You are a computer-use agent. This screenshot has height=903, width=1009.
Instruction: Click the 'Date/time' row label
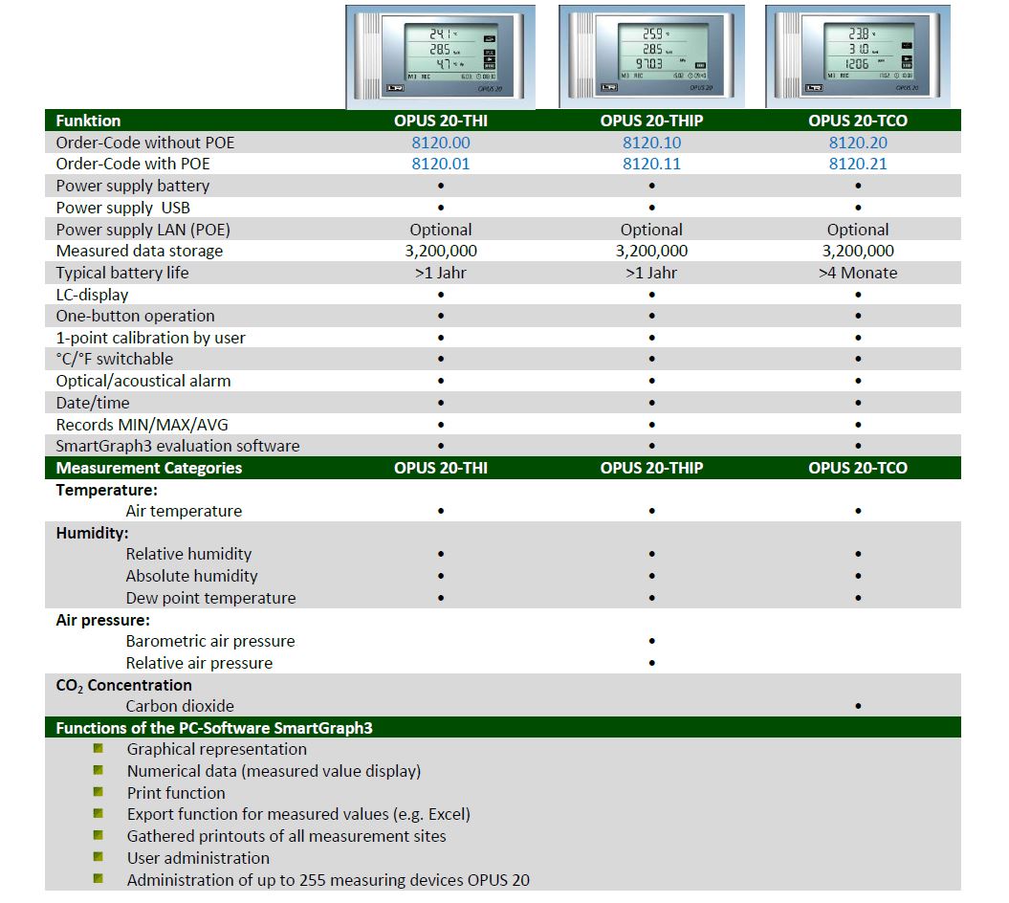tap(93, 403)
